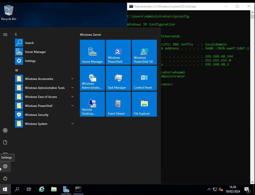Open the Control Panel tile
The width and height of the screenshot is (255, 195).
[144, 78]
